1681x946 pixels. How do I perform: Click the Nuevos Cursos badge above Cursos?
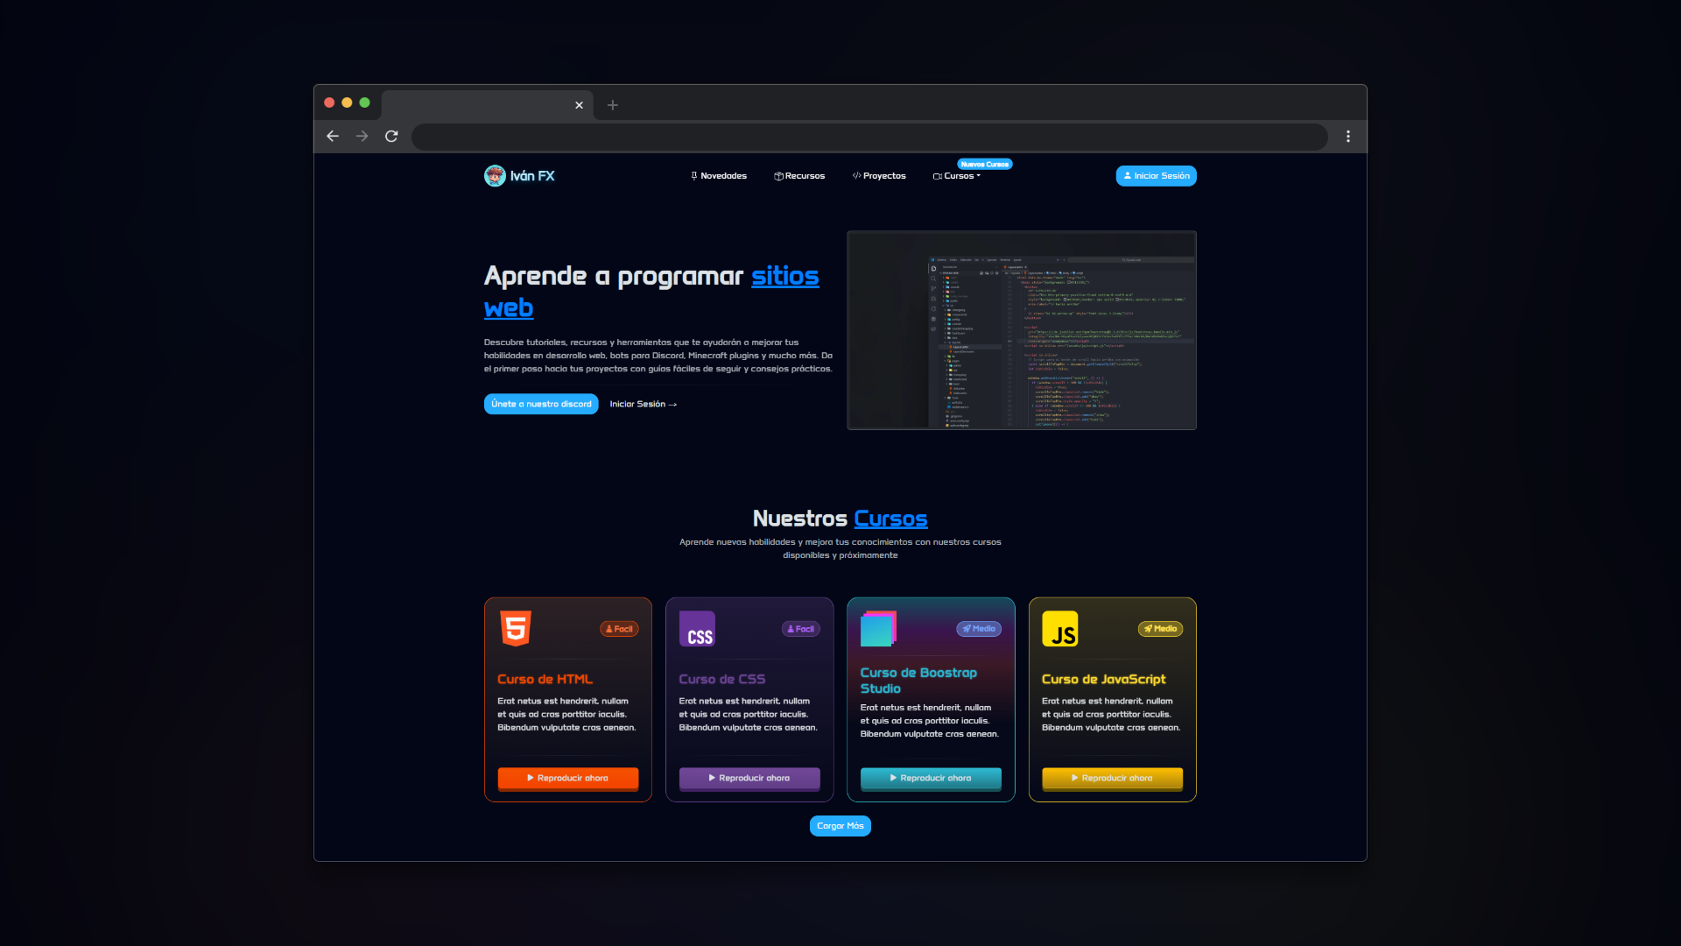coord(985,164)
